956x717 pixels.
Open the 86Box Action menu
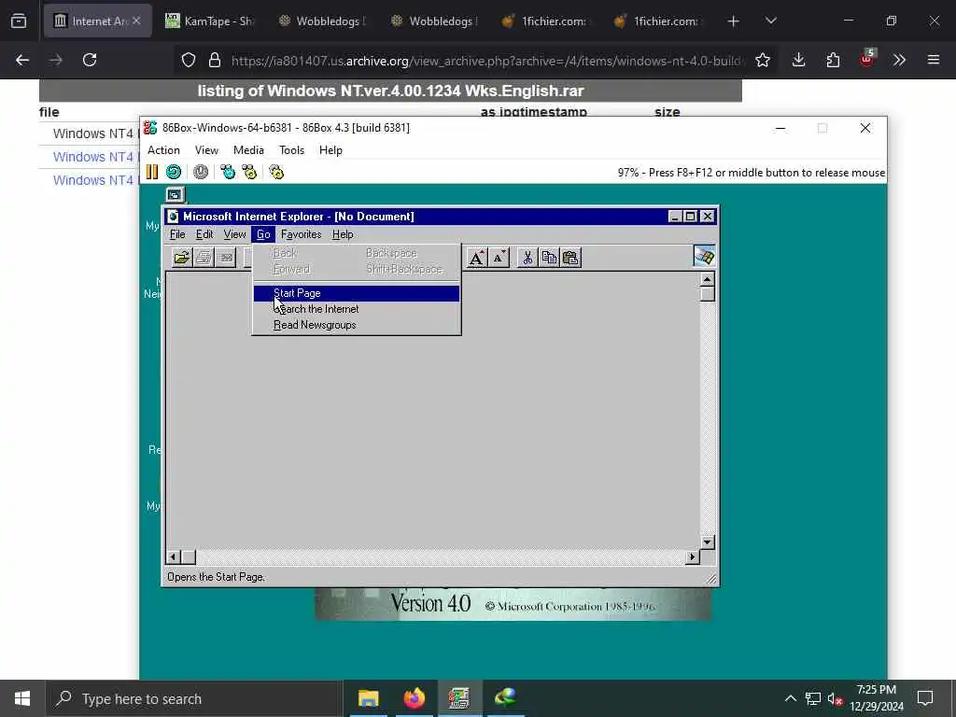[x=163, y=150]
